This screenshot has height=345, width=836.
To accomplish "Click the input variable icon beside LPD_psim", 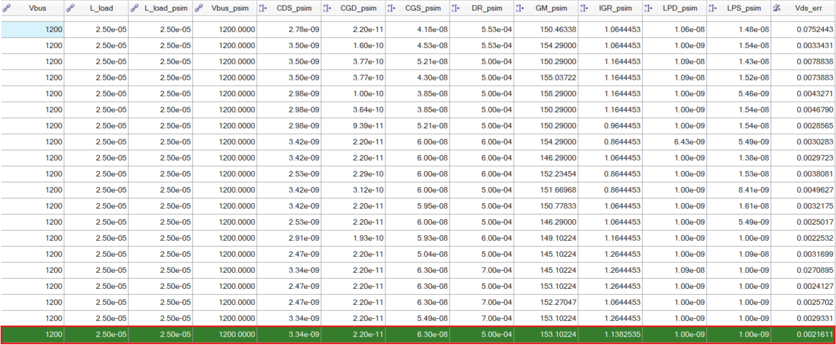I will (649, 9).
